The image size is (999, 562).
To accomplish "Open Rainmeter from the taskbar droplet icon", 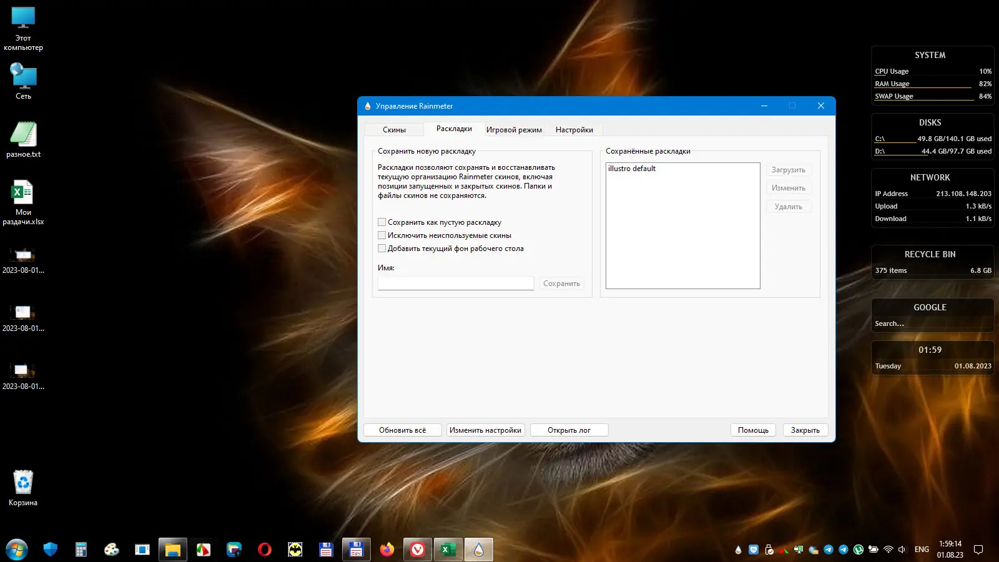I will 478,550.
